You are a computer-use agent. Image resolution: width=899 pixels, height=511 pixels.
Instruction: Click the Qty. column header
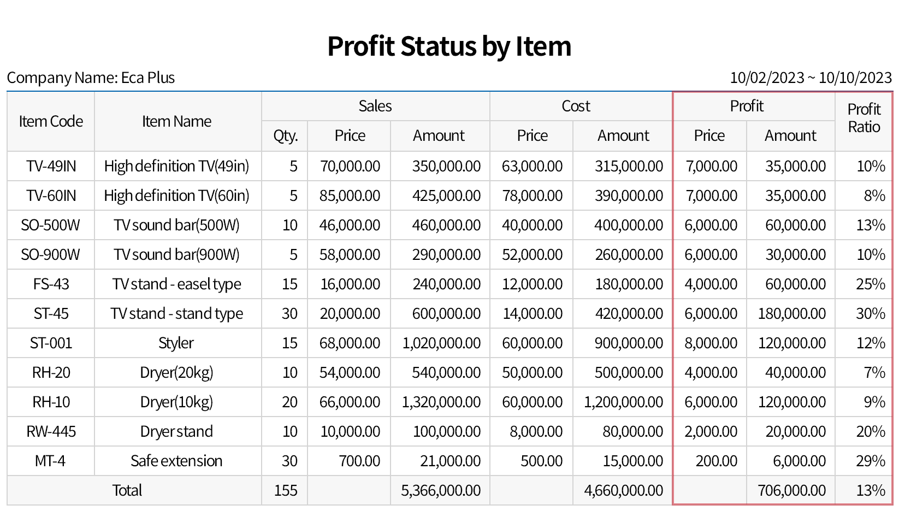point(285,135)
